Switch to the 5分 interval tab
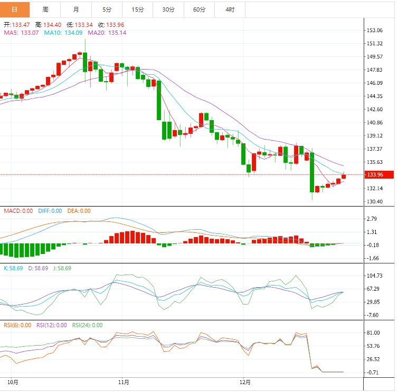Screen dimensions: 398x392 [107, 9]
